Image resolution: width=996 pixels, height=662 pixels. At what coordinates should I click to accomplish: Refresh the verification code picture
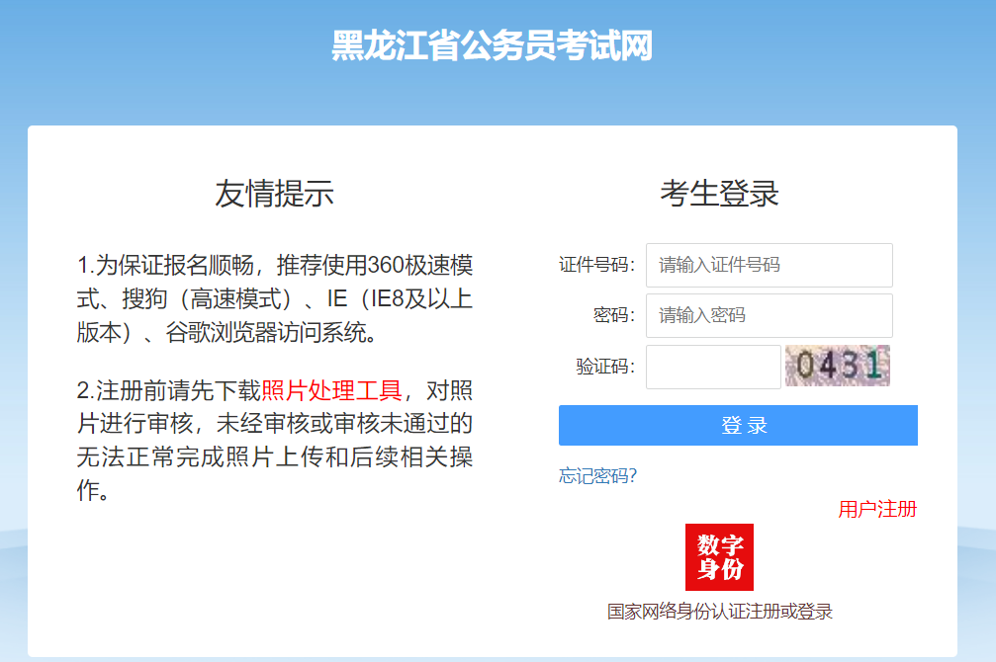[x=837, y=366]
